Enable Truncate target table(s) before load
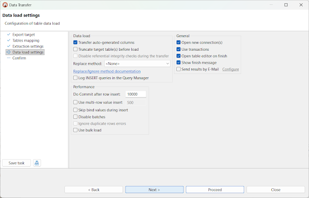Image resolution: width=309 pixels, height=198 pixels. point(75,49)
